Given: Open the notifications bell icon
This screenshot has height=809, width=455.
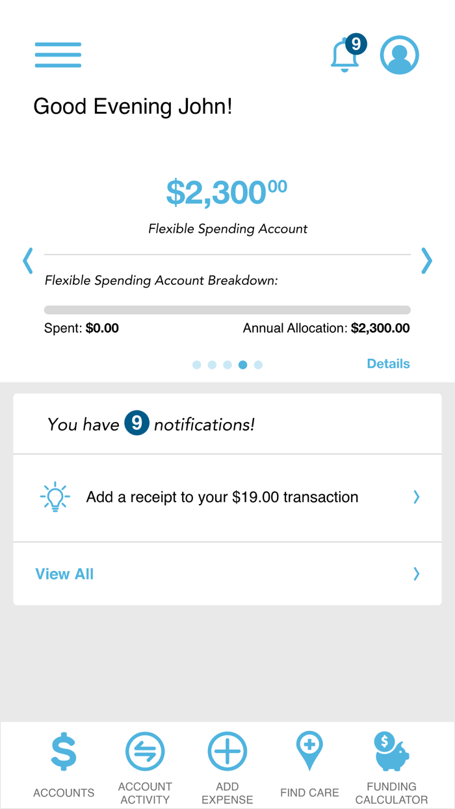Looking at the screenshot, I should click(x=345, y=56).
